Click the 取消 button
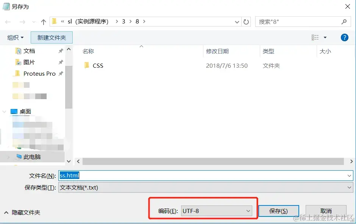The image size is (356, 224). [326, 211]
